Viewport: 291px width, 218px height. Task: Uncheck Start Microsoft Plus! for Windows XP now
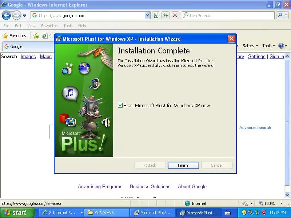[120, 105]
